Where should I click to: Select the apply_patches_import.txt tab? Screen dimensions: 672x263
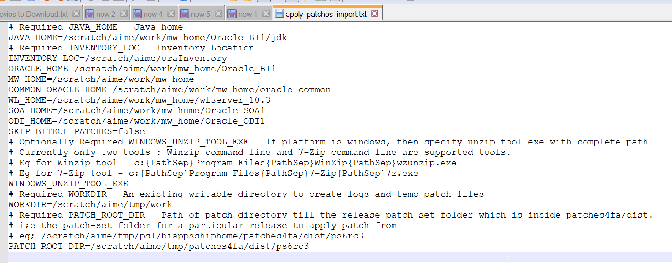[326, 14]
